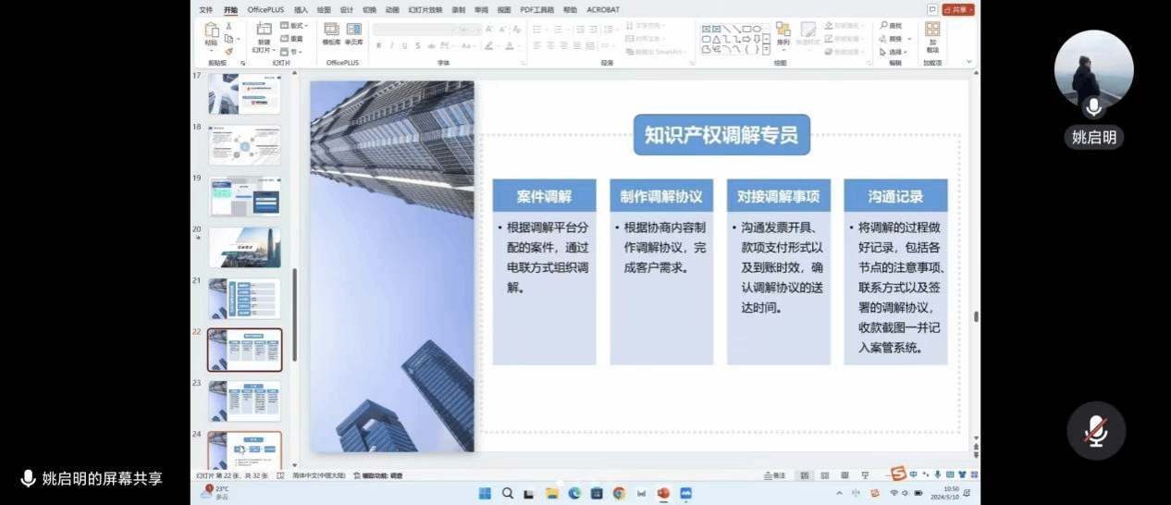This screenshot has width=1171, height=505.
Task: Select slide 23 thumbnail in panel
Action: (244, 400)
